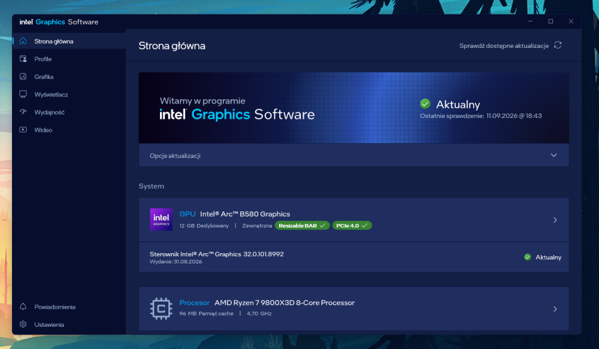Click the Resizable BAR badge

click(302, 225)
